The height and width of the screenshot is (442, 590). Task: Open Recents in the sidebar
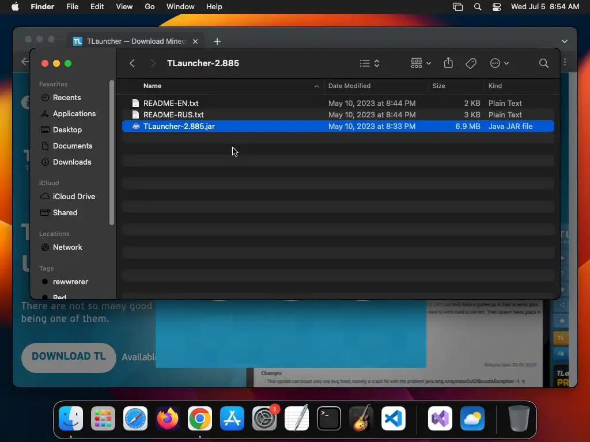coord(67,97)
